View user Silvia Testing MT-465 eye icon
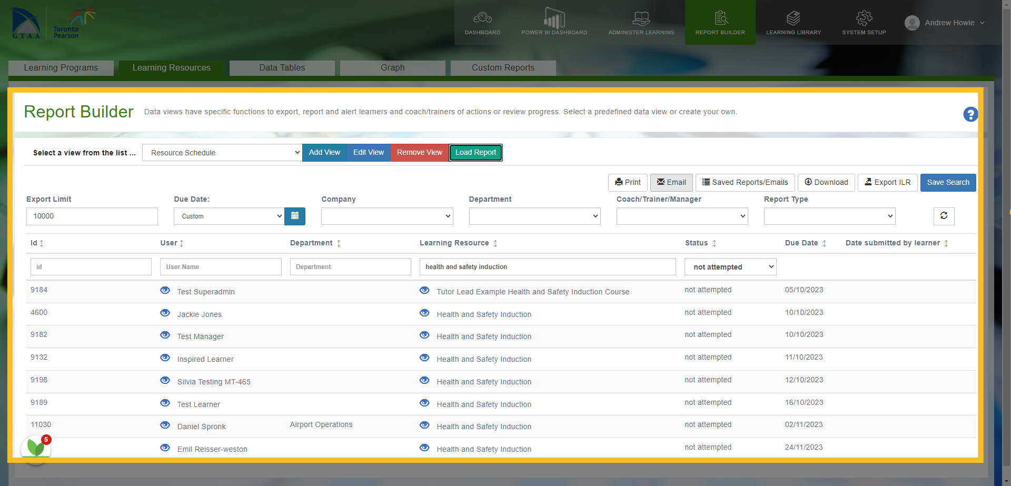This screenshot has width=1011, height=486. (x=165, y=380)
